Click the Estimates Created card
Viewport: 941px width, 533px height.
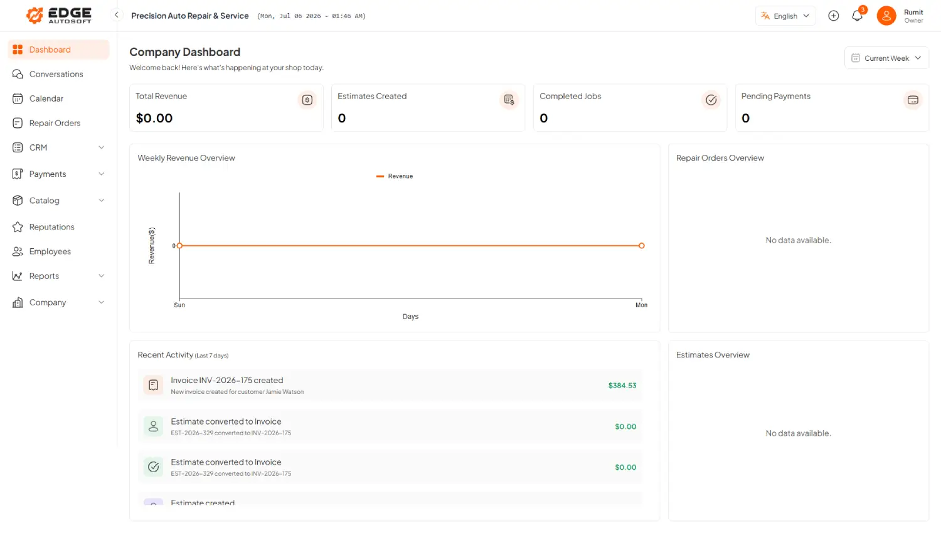428,108
